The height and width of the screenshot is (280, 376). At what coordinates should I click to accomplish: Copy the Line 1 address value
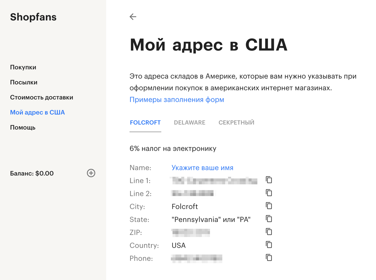[x=269, y=180]
